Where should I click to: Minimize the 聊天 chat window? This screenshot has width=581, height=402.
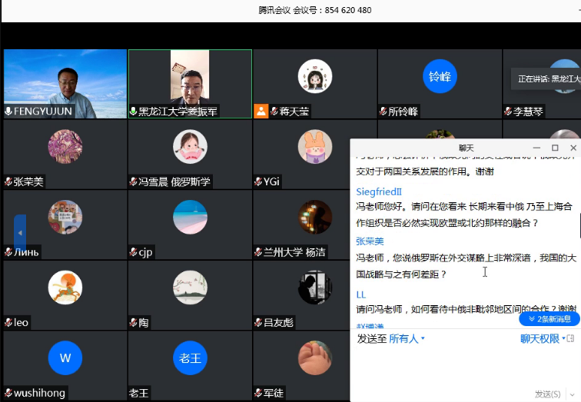536,148
